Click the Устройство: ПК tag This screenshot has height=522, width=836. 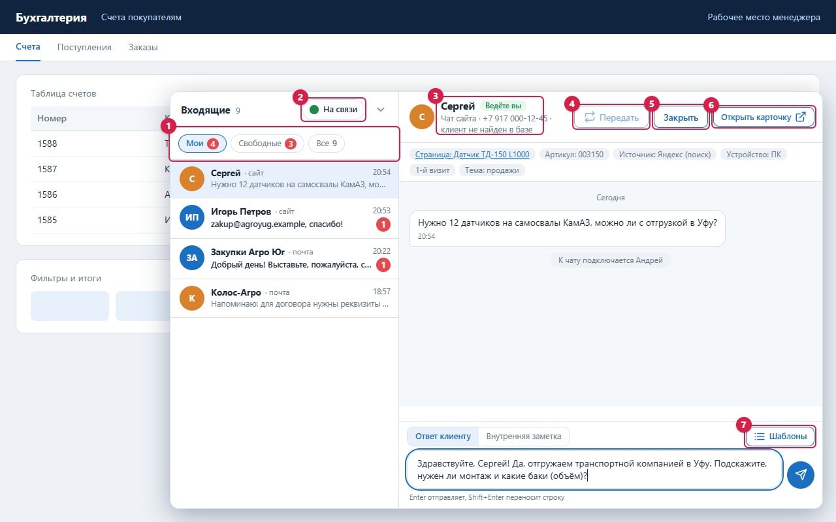click(754, 154)
